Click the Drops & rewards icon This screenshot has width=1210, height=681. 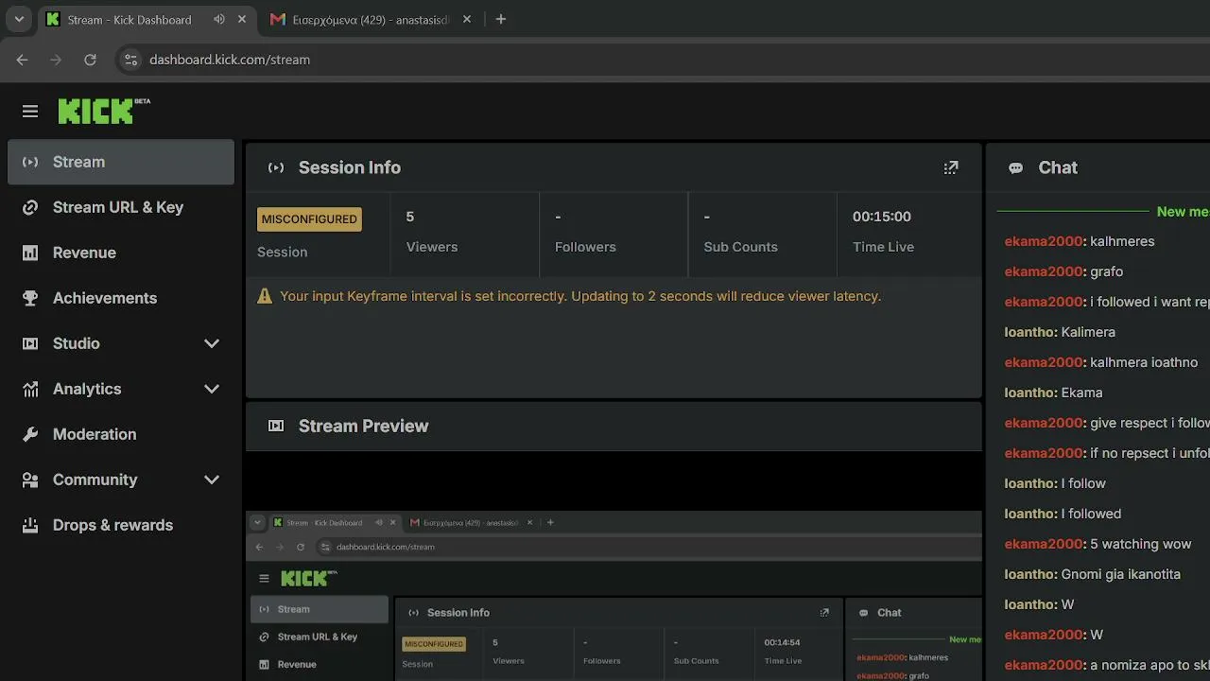coord(30,525)
